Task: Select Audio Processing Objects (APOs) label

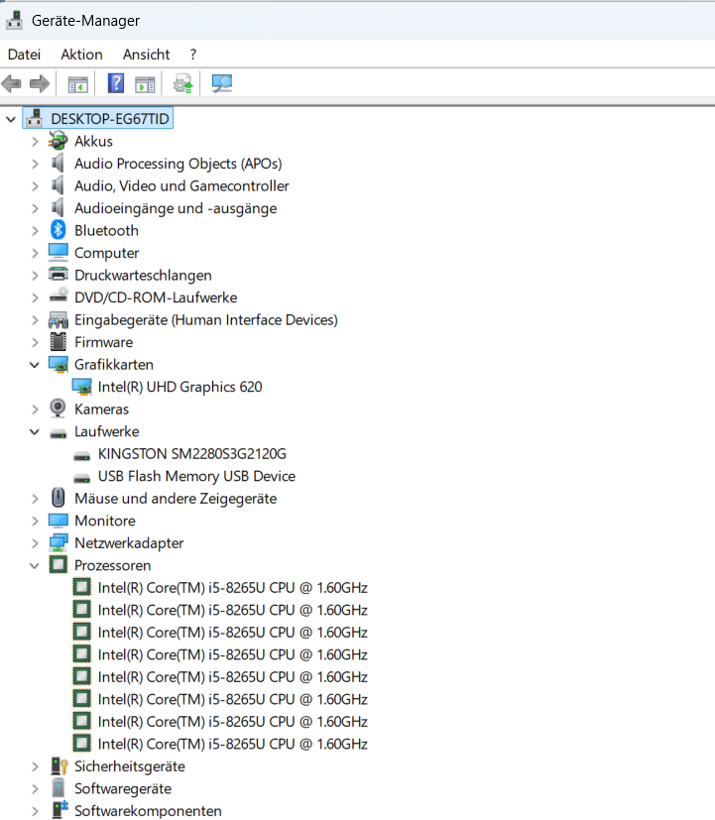Action: coord(179,164)
